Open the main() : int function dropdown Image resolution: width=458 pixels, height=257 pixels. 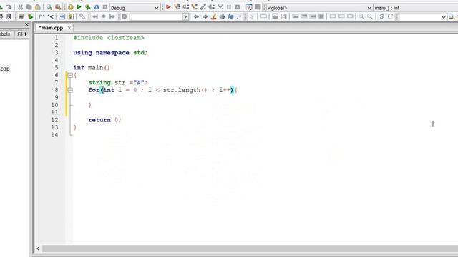pyautogui.click(x=416, y=8)
